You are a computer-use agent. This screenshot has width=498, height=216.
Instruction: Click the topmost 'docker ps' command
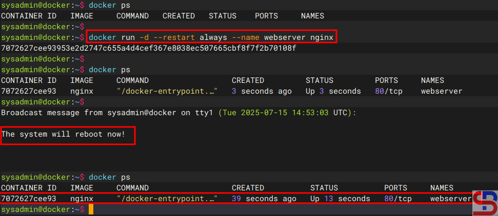tap(109, 5)
